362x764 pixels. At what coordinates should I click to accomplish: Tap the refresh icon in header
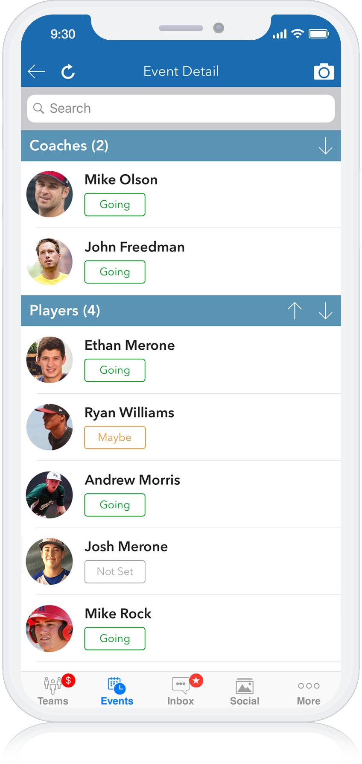[68, 72]
